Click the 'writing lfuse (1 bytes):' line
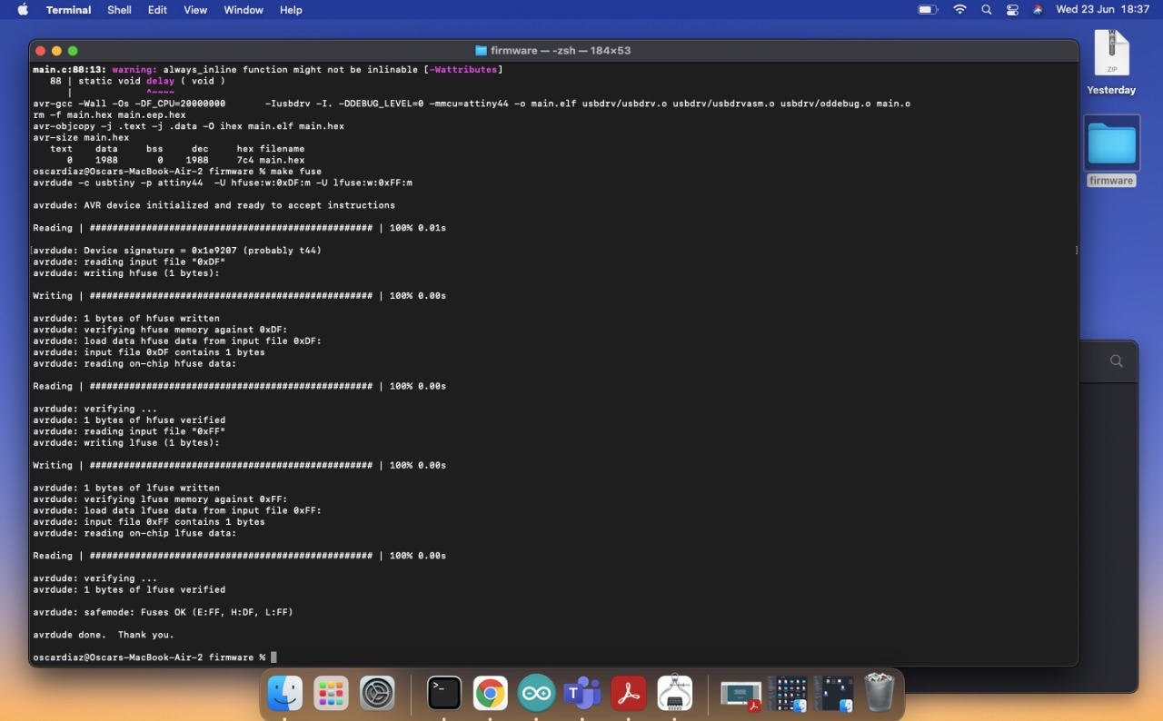 (x=126, y=443)
